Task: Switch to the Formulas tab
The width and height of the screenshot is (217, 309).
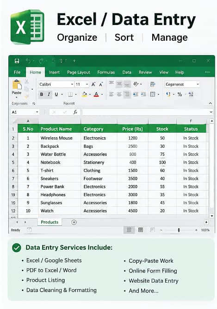Action: (x=106, y=72)
